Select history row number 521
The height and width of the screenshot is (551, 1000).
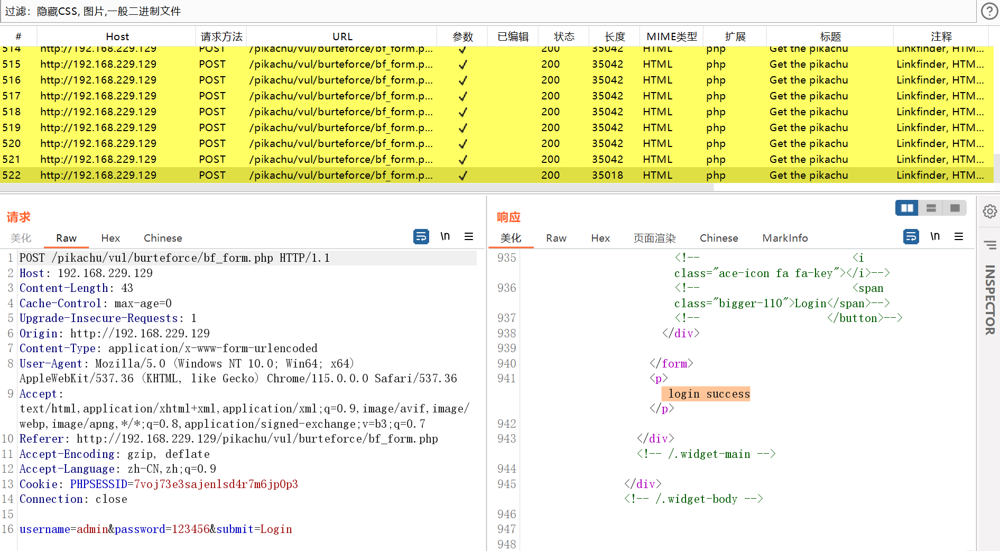pyautogui.click(x=497, y=159)
